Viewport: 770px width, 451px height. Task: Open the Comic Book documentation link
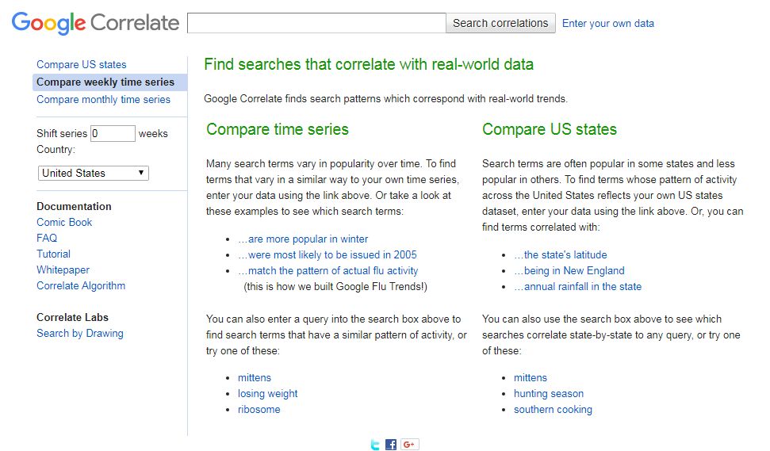(x=64, y=222)
